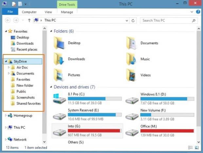Expand the Air Doc folder in SkyDrive

[9, 68]
